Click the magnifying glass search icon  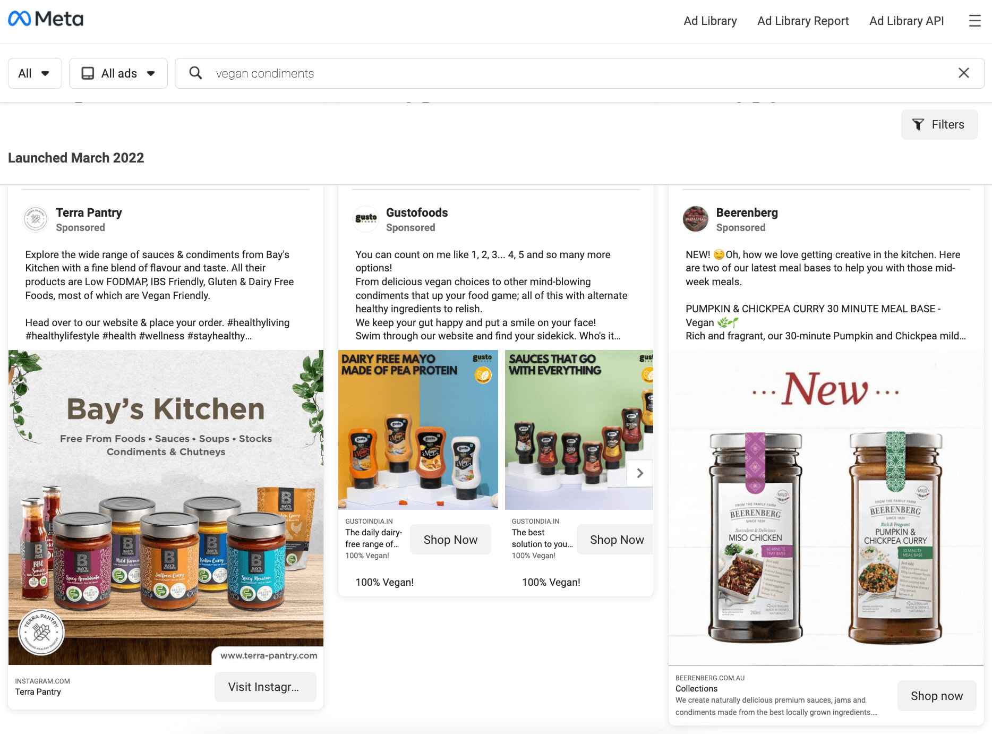[x=195, y=73]
